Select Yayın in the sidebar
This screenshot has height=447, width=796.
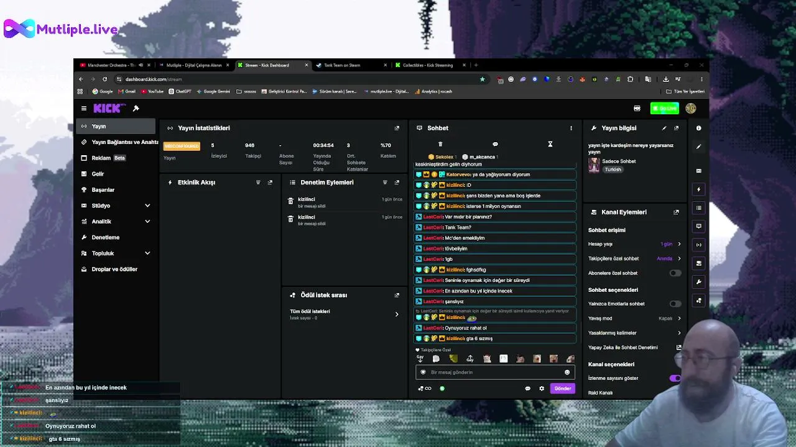(116, 126)
